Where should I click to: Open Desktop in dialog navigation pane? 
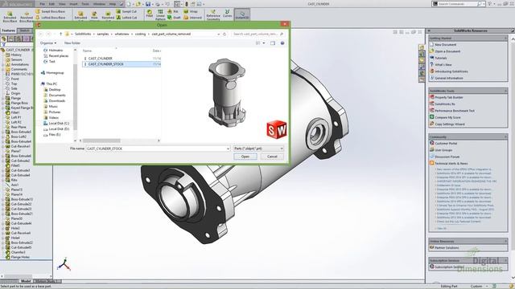[x=55, y=89]
